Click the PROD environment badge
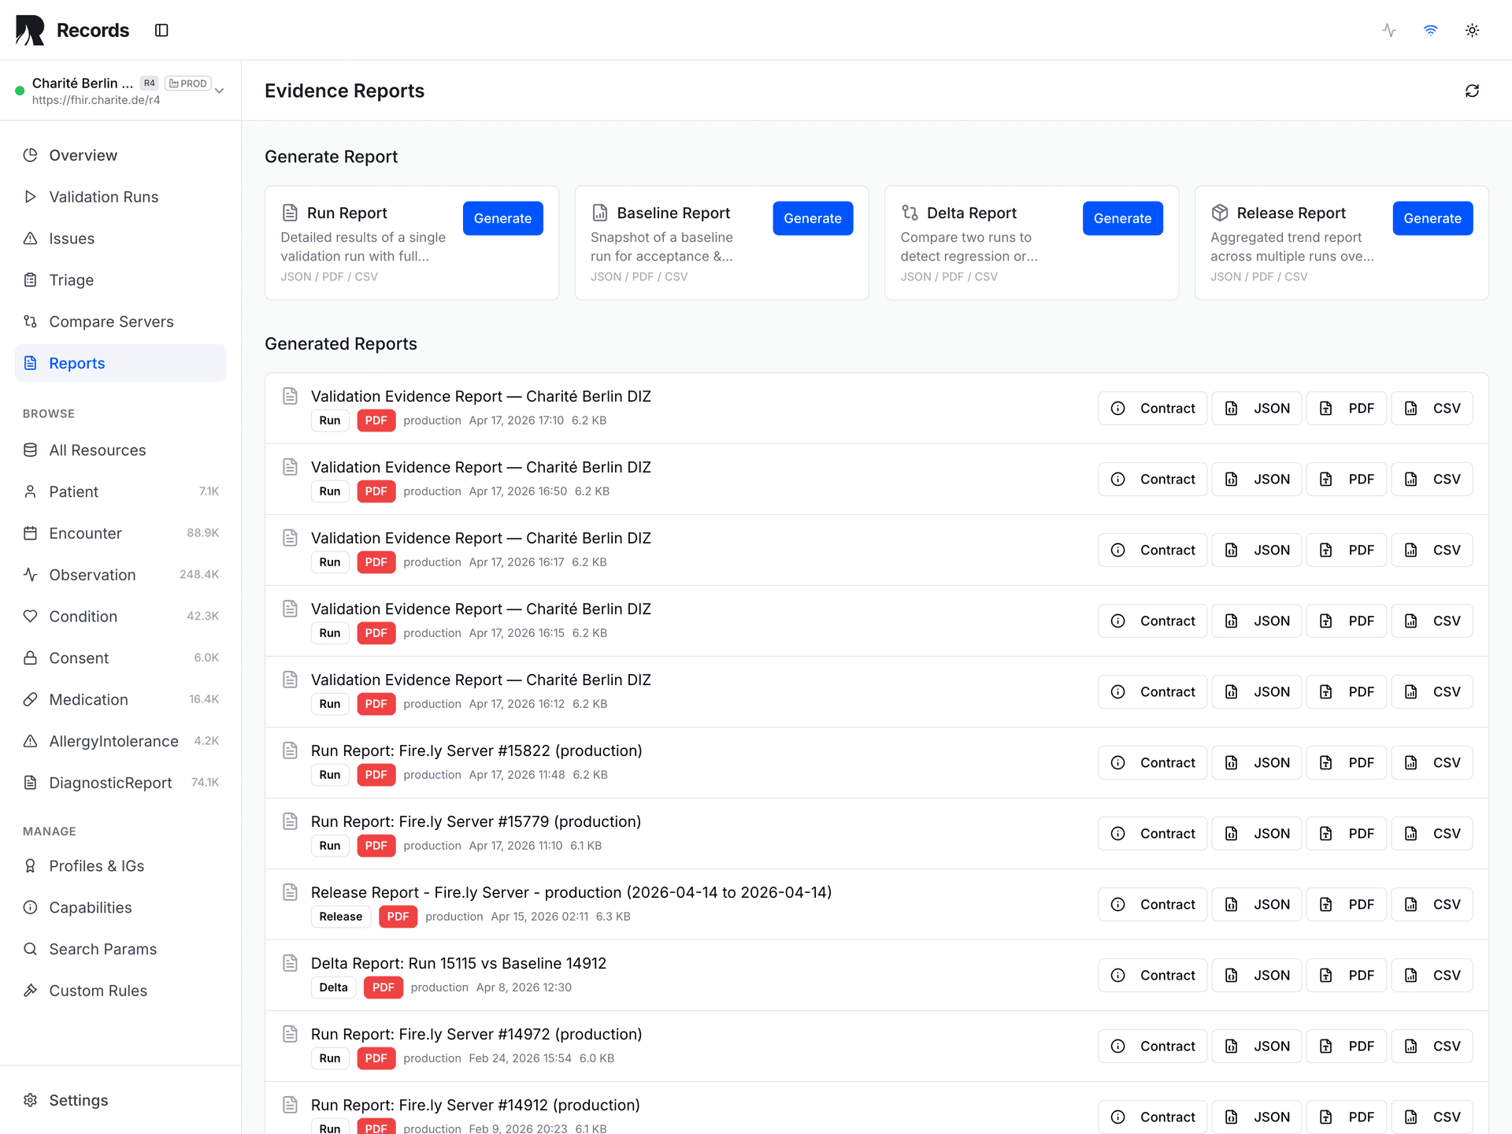Image resolution: width=1512 pixels, height=1134 pixels. tap(187, 83)
